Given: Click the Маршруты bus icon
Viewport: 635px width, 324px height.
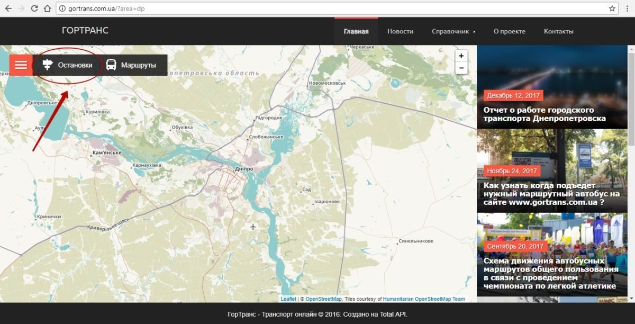Looking at the screenshot, I should [x=111, y=65].
